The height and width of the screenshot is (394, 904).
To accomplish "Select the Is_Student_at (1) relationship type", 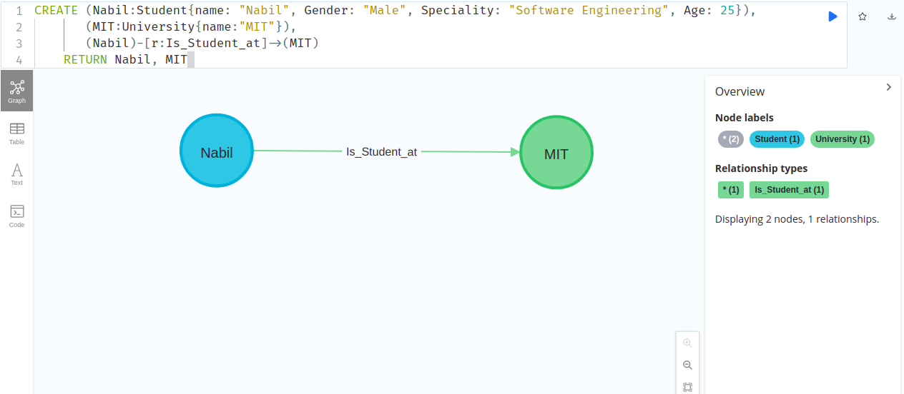I will coord(789,190).
